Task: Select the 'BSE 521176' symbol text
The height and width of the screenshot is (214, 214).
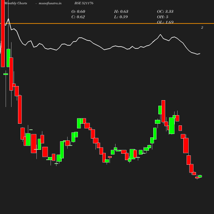Action: pos(84,3)
